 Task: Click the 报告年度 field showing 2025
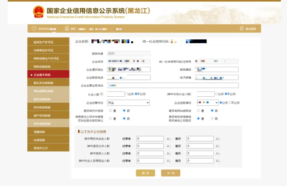point(129,54)
